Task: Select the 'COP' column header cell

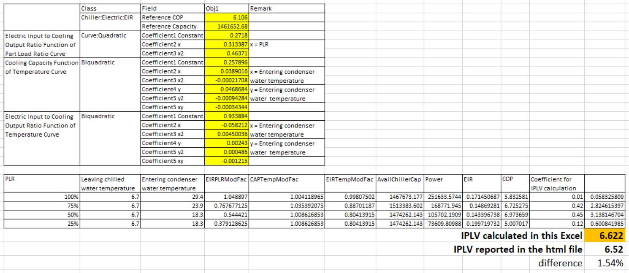Action: [x=515, y=183]
